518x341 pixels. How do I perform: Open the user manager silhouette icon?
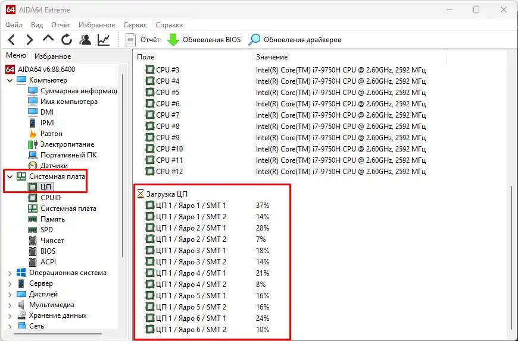[85, 40]
